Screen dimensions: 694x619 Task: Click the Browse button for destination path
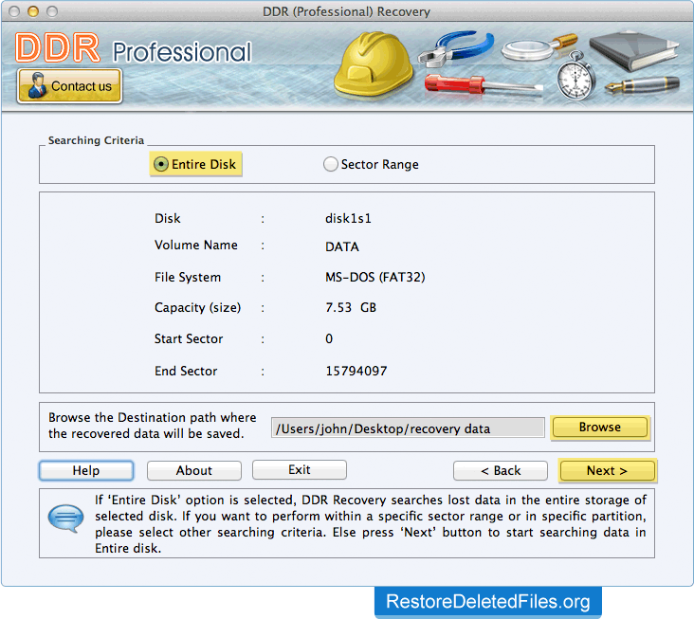tap(600, 428)
